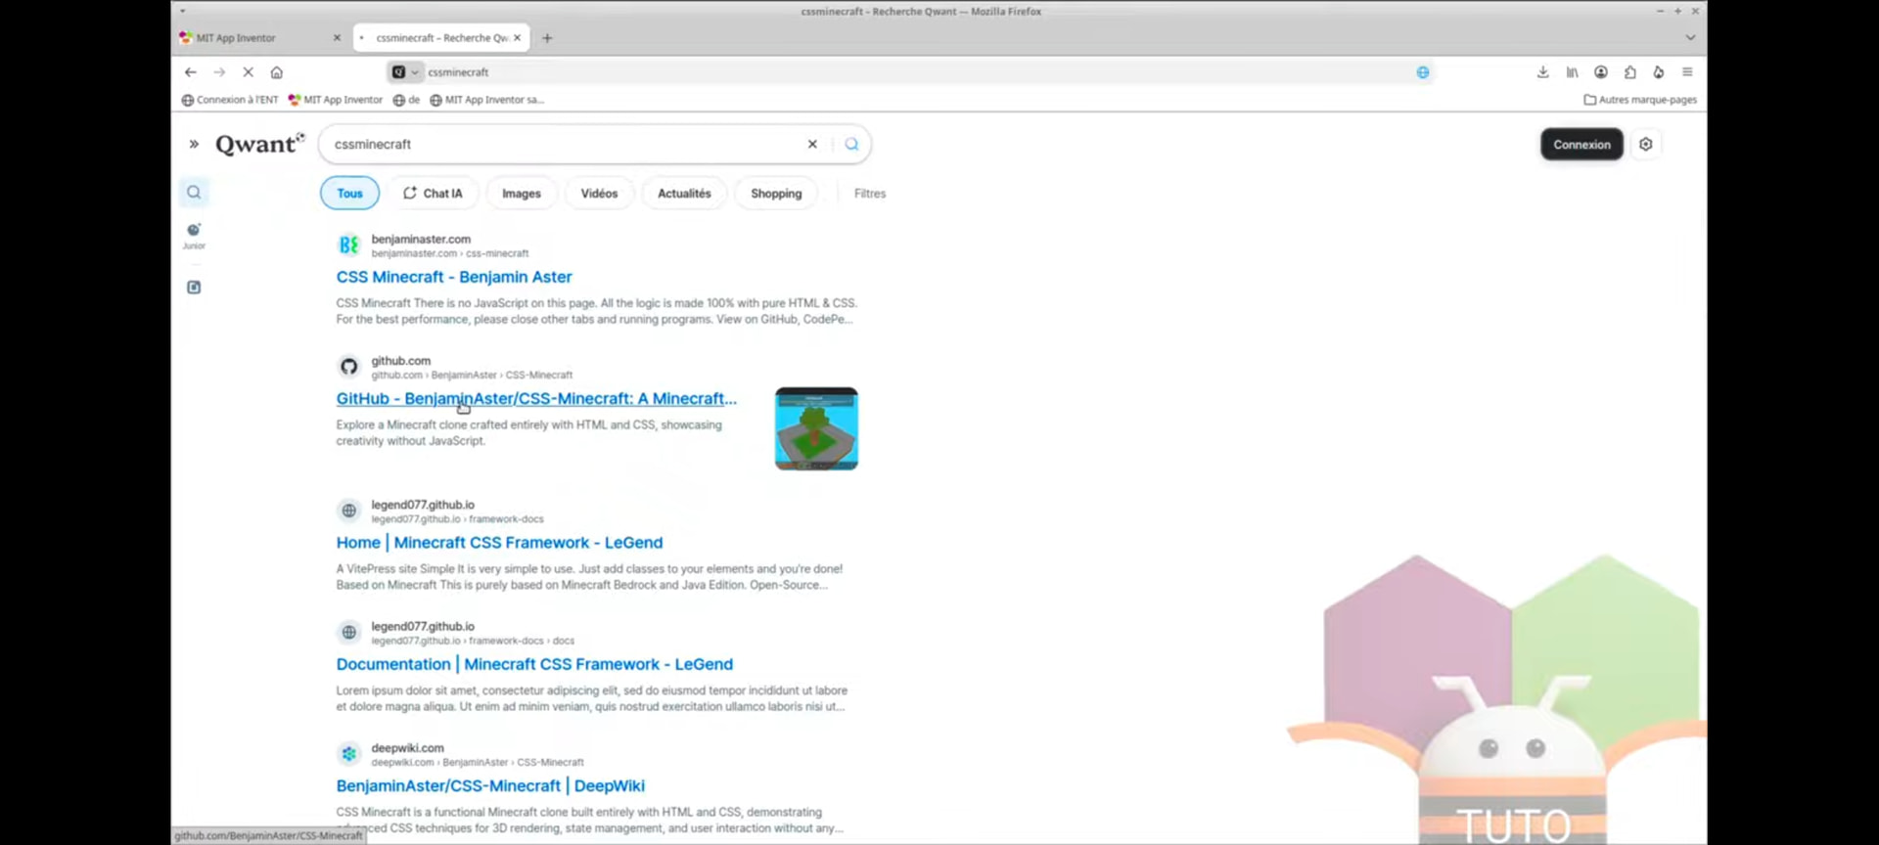Click the CSS-Minecraft result thumbnail image
Image resolution: width=1879 pixels, height=845 pixels.
816,428
